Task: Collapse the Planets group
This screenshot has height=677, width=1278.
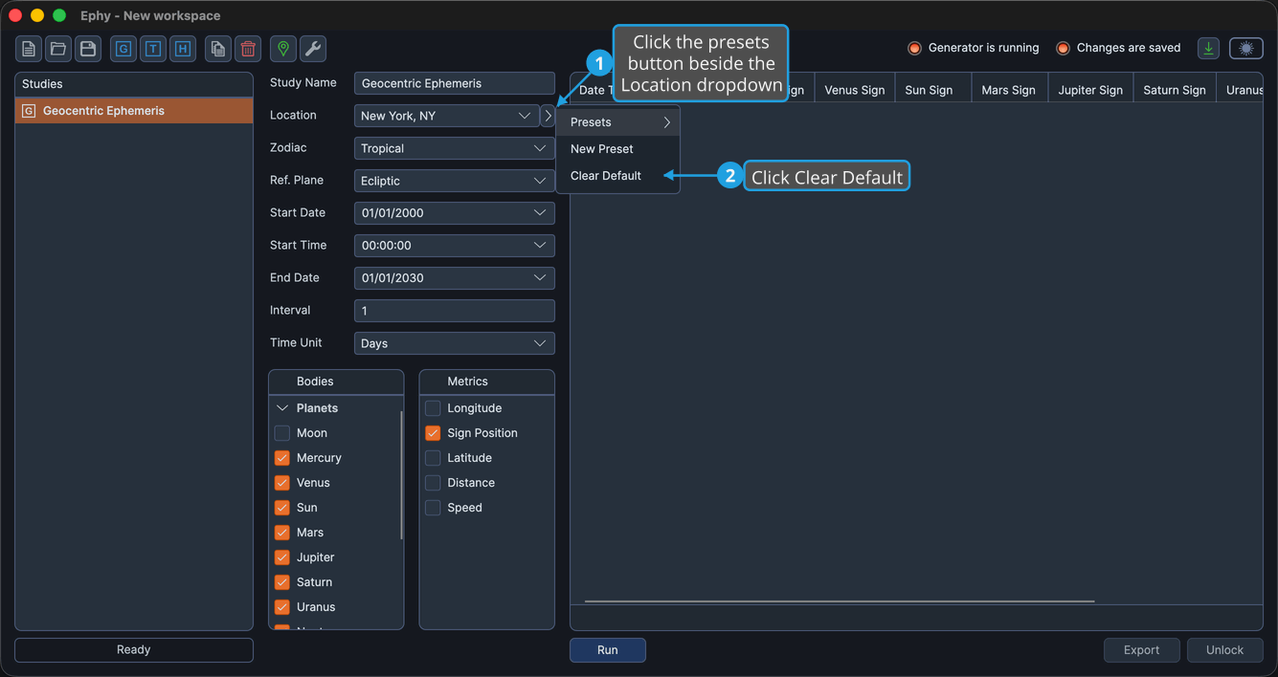Action: [x=282, y=408]
